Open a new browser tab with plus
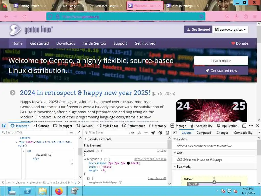The height and width of the screenshot is (196, 261). pos(207,6)
